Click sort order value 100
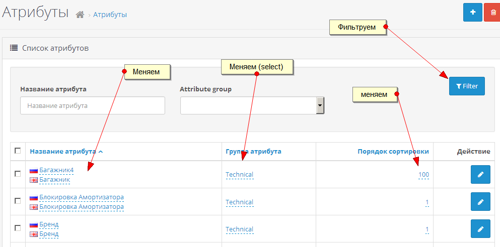 (424, 175)
